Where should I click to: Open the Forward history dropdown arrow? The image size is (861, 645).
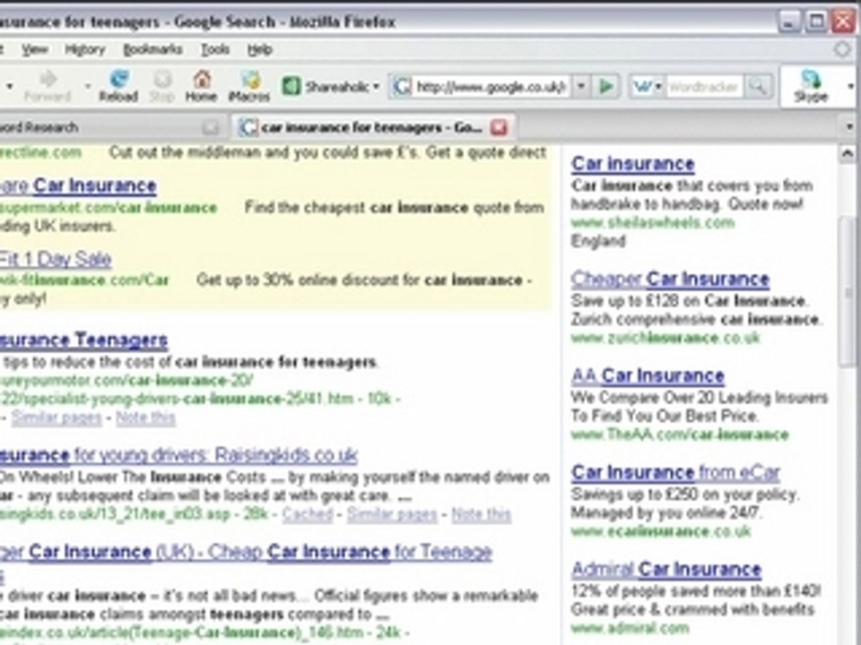(87, 86)
